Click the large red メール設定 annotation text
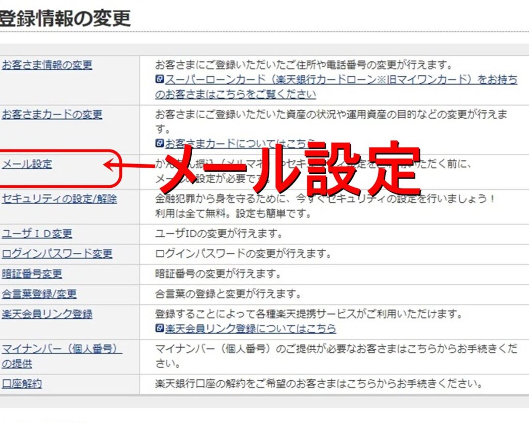Image resolution: width=529 pixels, height=423 pixels. pyautogui.click(x=289, y=168)
